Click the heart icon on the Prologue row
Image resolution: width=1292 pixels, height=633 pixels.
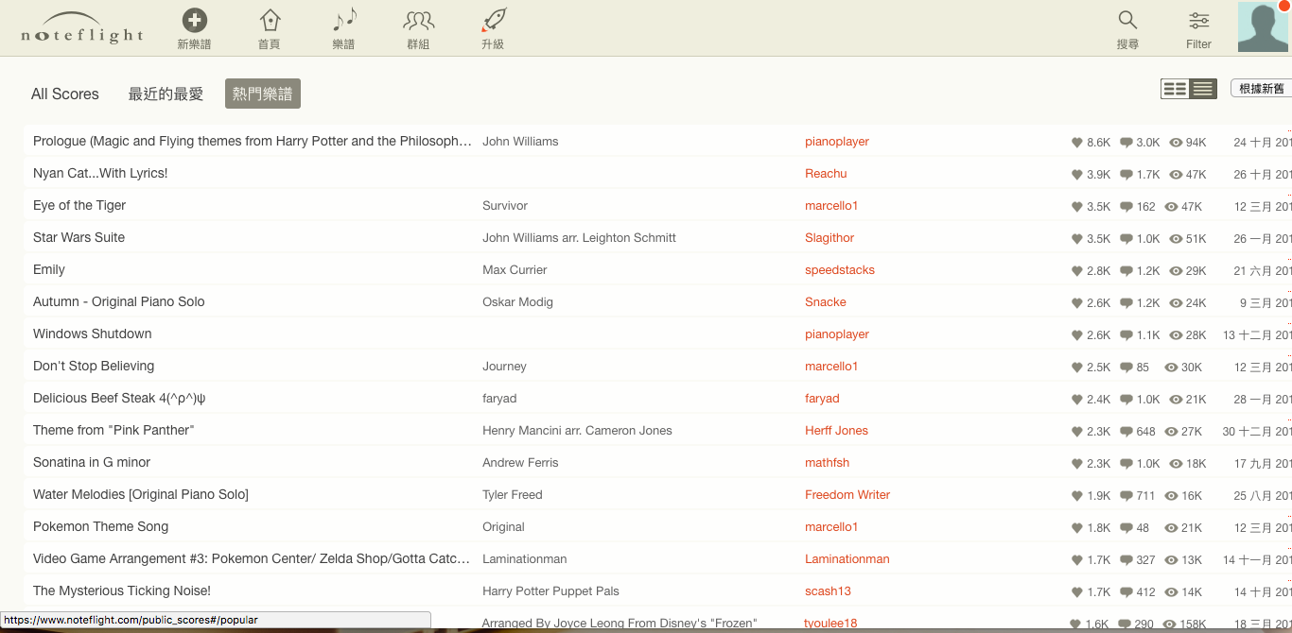(1076, 143)
